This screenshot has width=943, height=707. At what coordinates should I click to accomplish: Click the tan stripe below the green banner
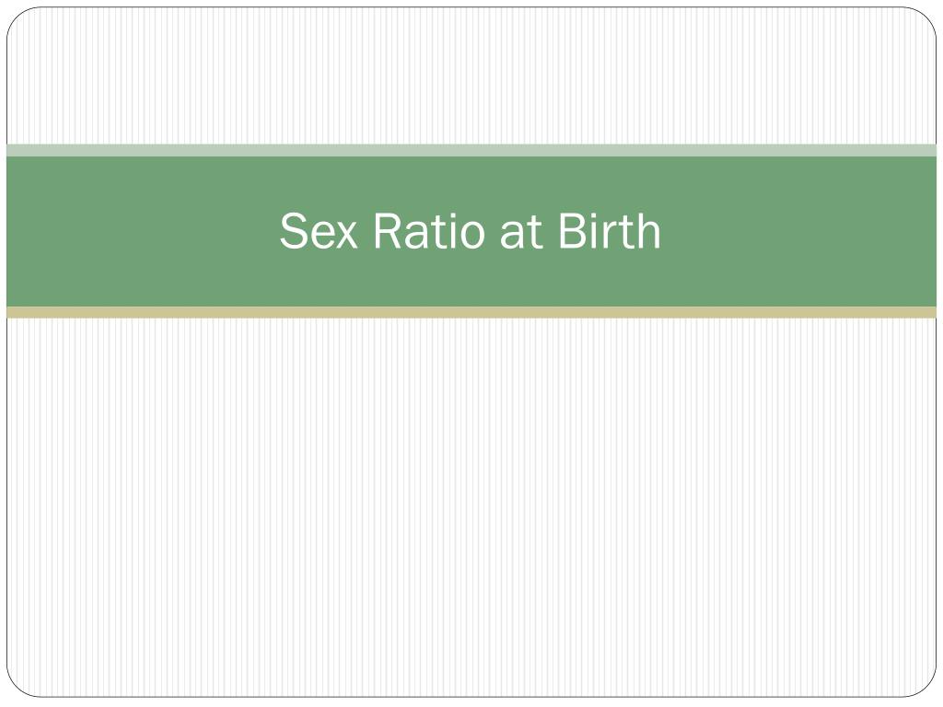pyautogui.click(x=471, y=312)
